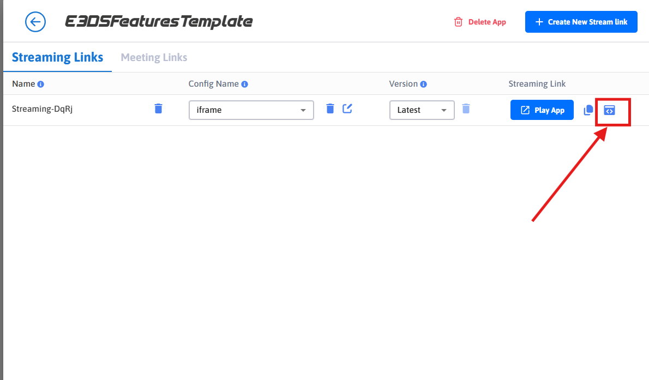Click the Delete App button

coord(480,22)
